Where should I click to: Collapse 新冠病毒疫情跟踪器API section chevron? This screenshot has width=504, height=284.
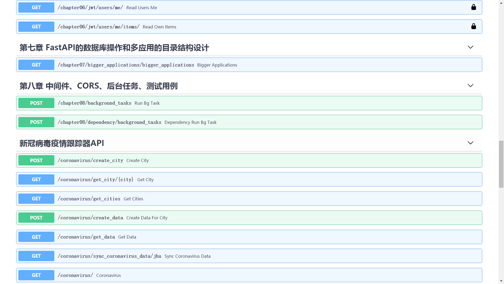tap(470, 143)
